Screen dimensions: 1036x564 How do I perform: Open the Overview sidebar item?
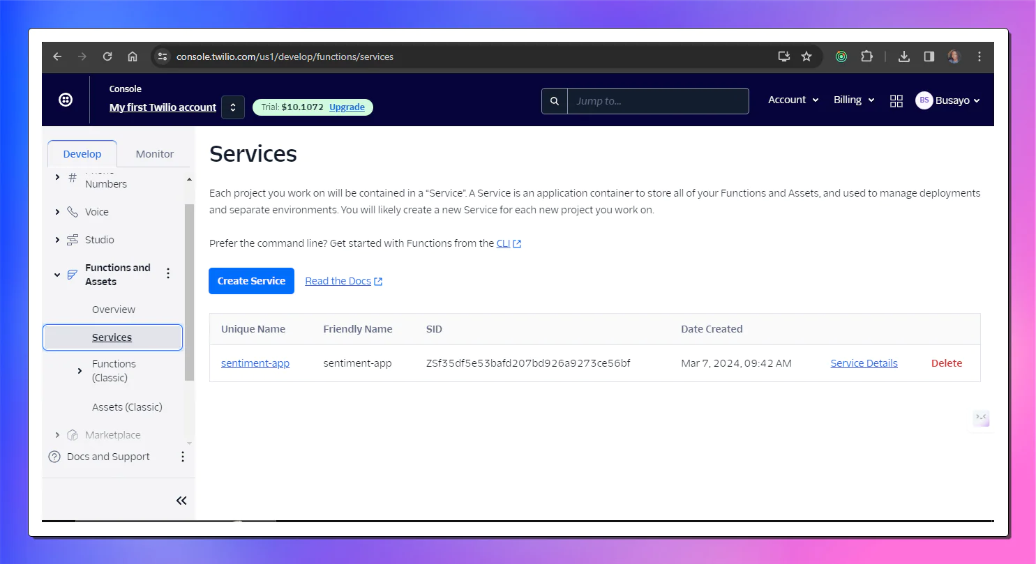(x=114, y=310)
